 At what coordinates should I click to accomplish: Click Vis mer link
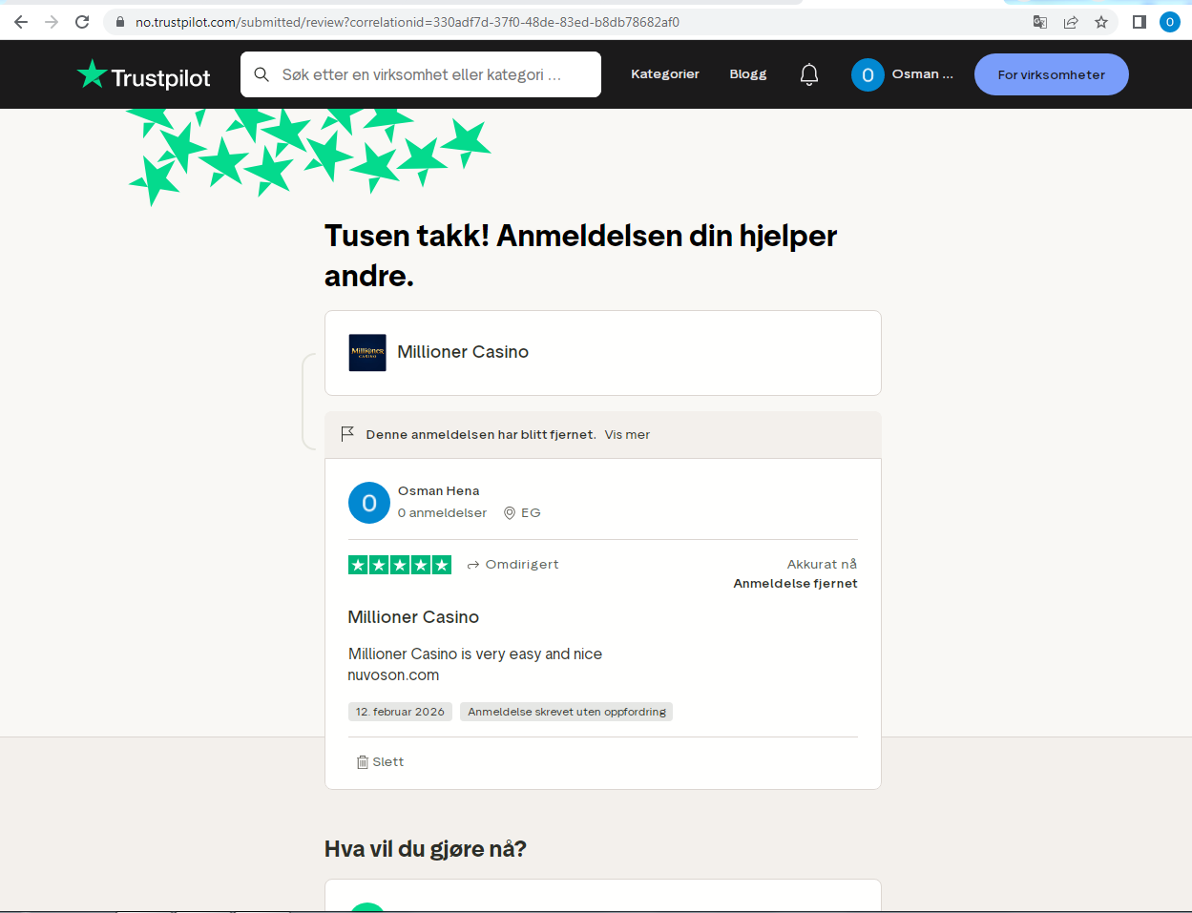pos(627,435)
